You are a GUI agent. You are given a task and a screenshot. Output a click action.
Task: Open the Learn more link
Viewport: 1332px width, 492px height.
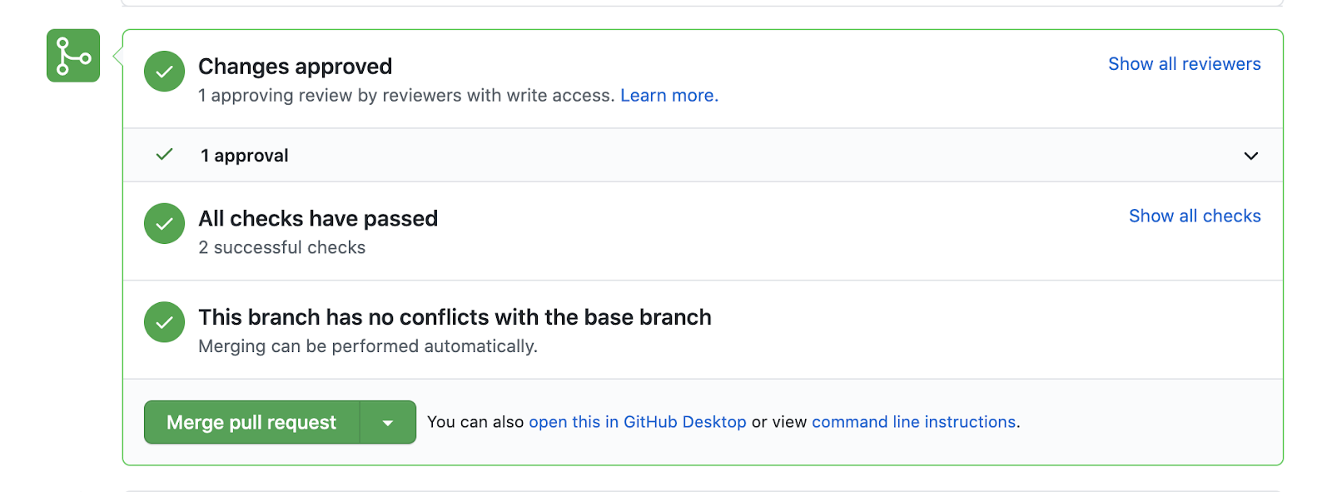point(669,96)
